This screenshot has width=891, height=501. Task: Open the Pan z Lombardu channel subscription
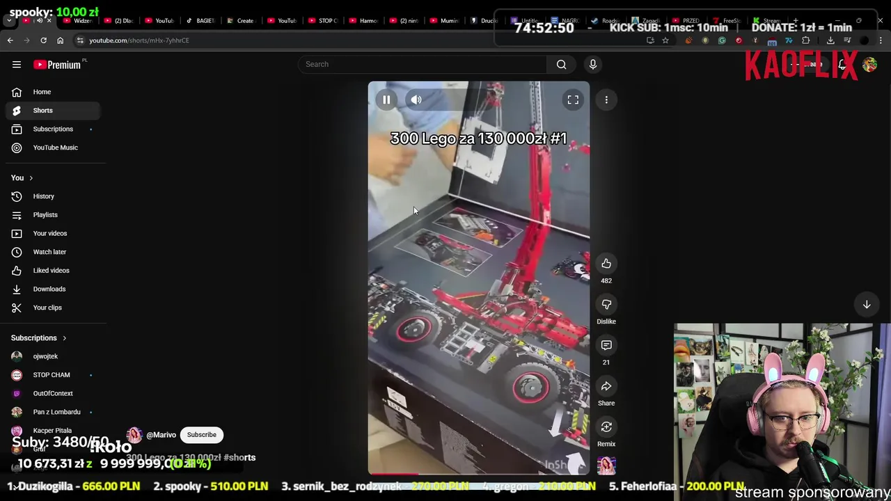53,412
